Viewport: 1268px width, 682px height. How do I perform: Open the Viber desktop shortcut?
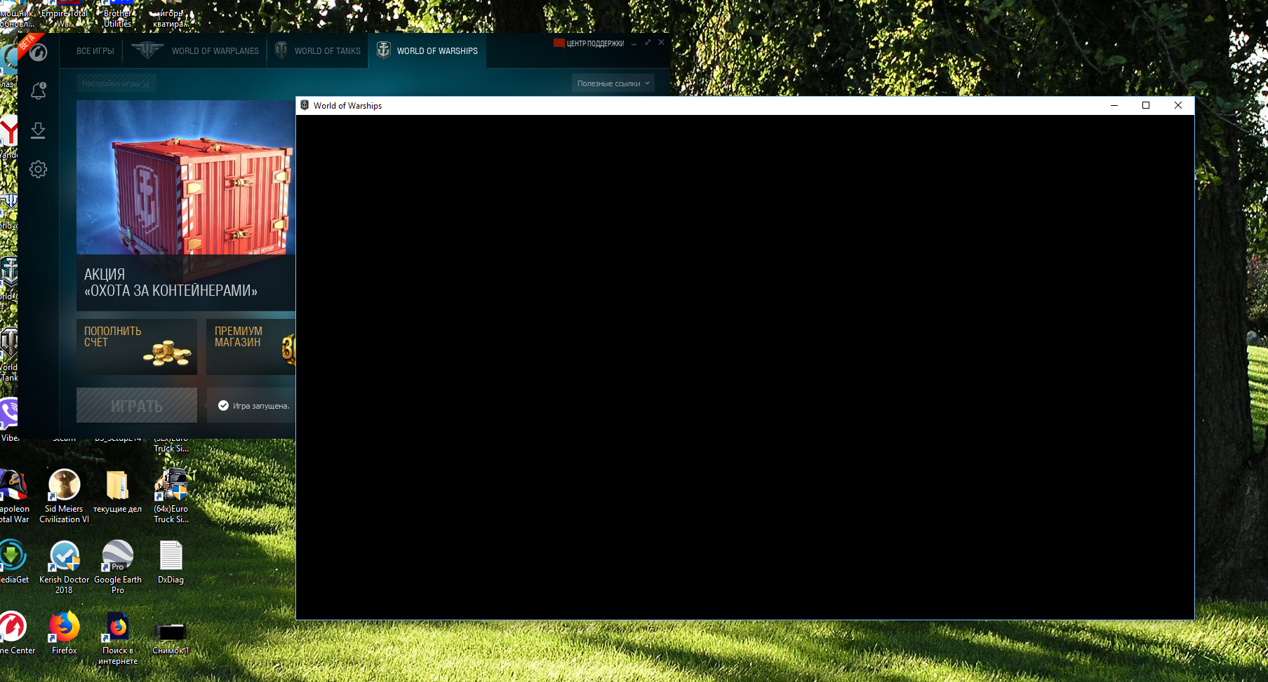pyautogui.click(x=8, y=419)
